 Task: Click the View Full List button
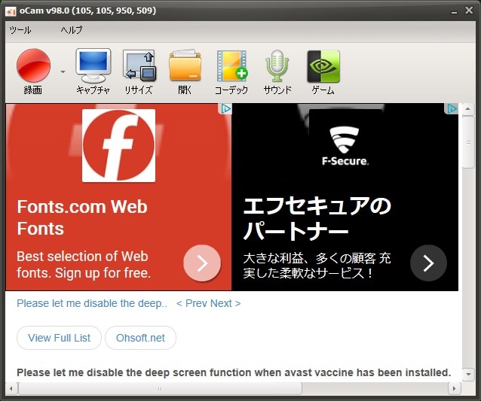(59, 338)
